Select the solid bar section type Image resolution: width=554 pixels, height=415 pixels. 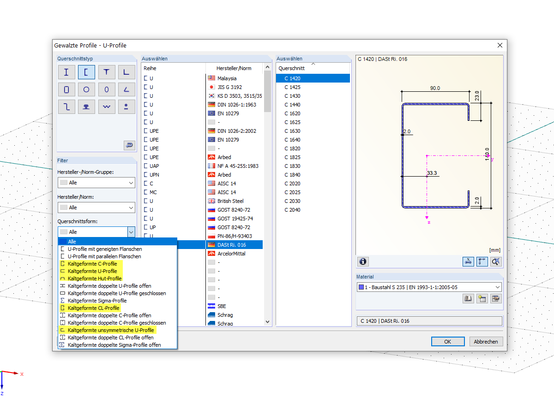(x=126, y=107)
